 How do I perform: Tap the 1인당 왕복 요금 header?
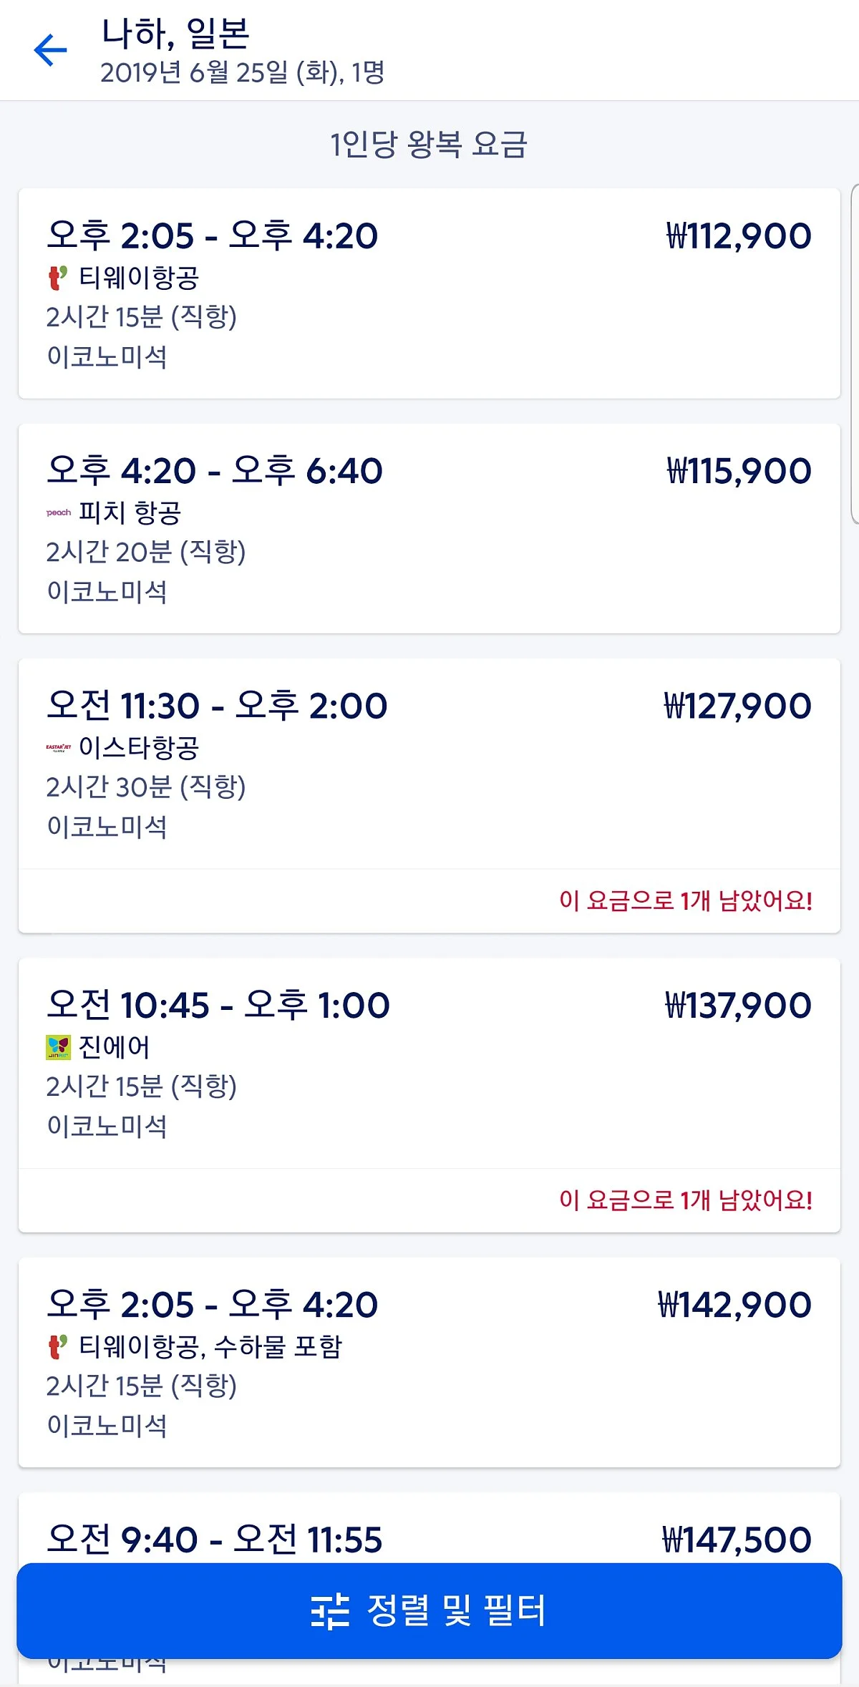[429, 144]
